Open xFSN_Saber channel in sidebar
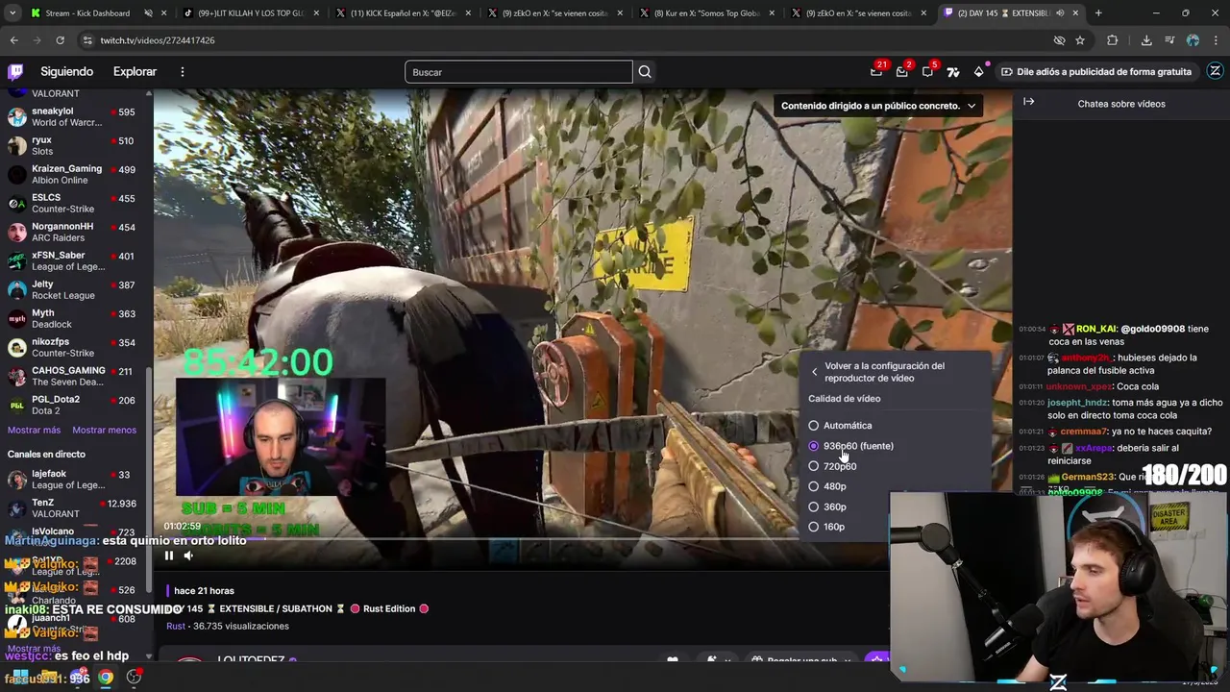Image resolution: width=1230 pixels, height=692 pixels. (73, 261)
